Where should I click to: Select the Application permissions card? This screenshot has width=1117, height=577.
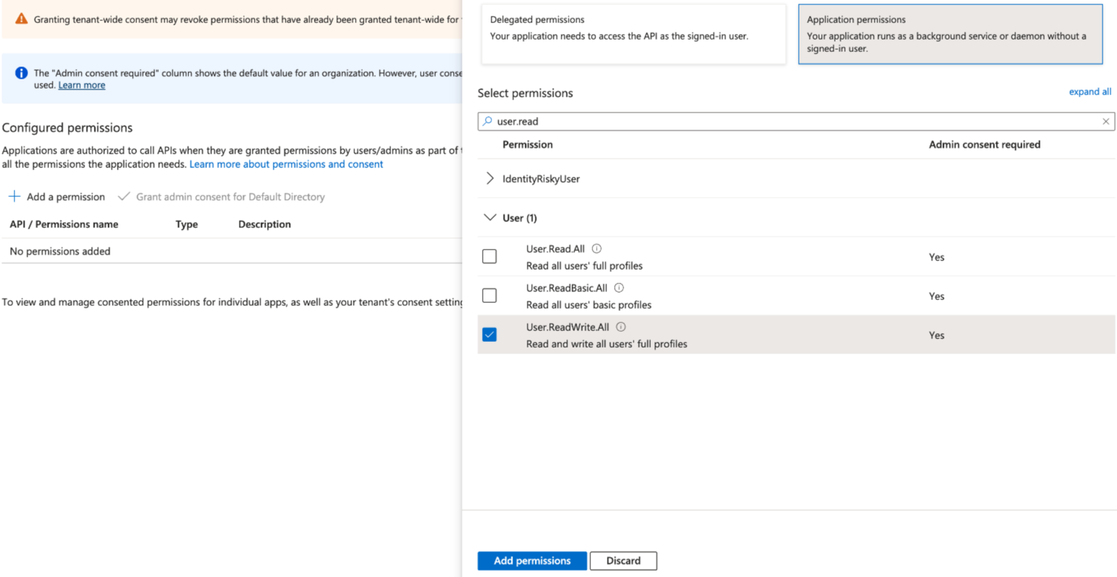point(950,35)
